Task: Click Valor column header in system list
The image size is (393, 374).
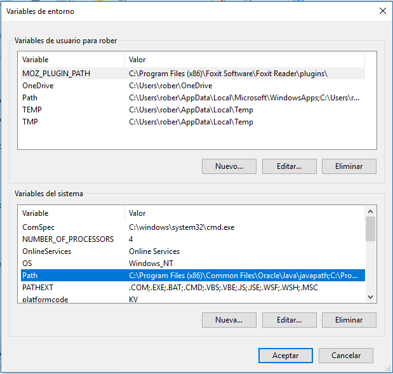Action: click(x=244, y=213)
